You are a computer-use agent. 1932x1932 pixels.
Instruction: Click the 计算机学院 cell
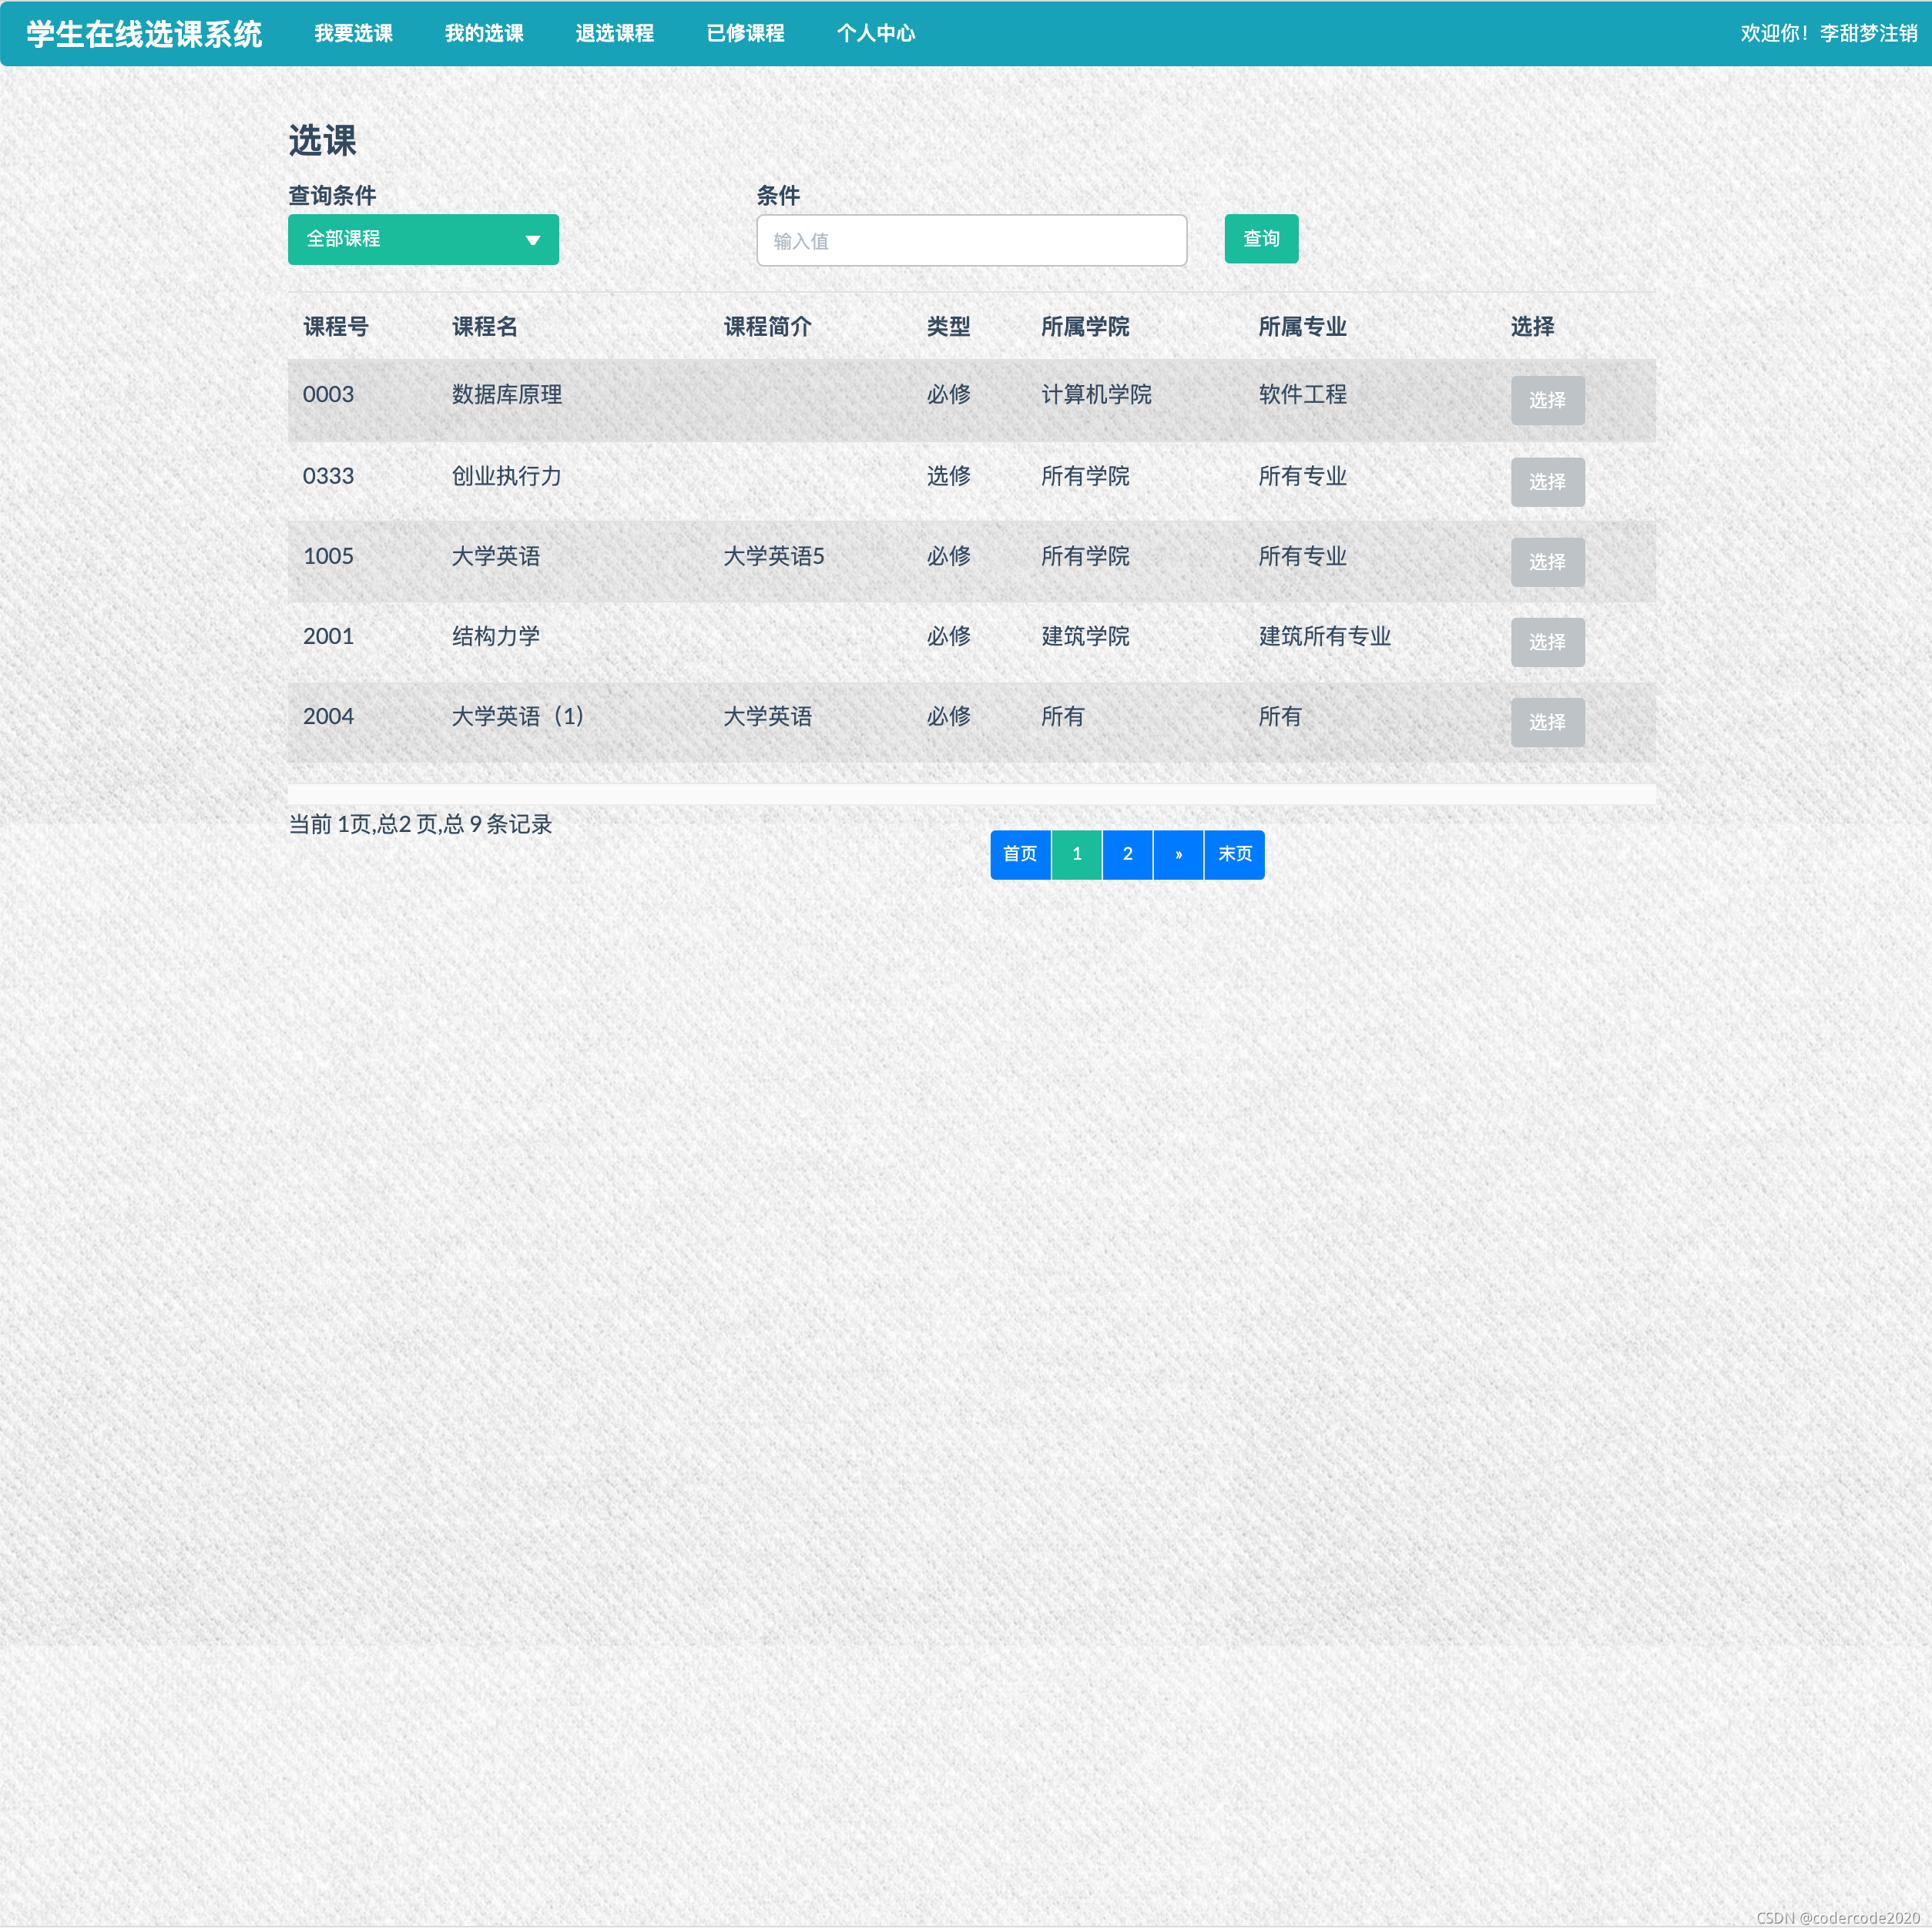(x=1096, y=394)
